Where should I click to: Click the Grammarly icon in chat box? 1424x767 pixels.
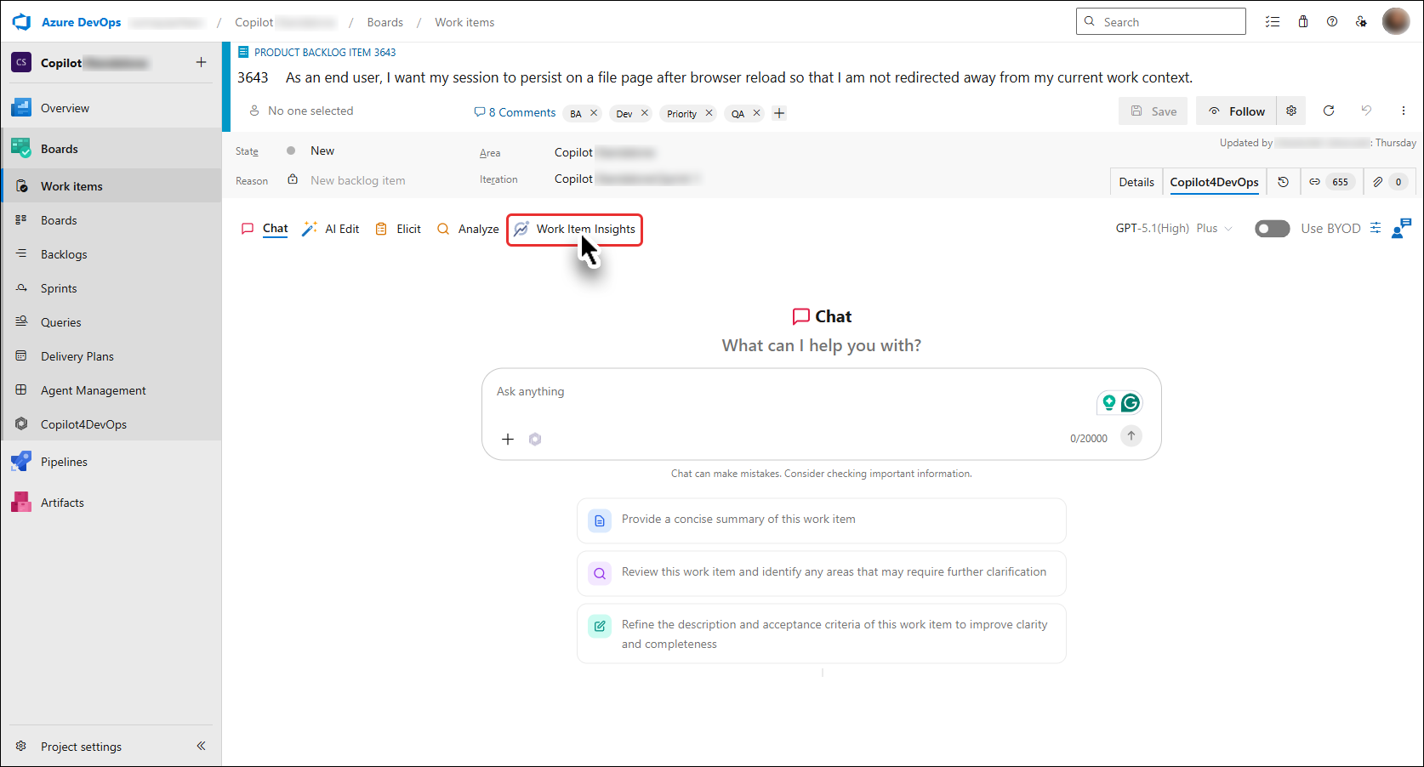coord(1131,403)
